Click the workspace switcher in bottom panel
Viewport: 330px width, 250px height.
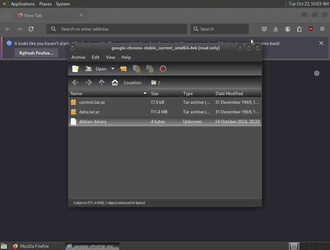[x=294, y=246]
